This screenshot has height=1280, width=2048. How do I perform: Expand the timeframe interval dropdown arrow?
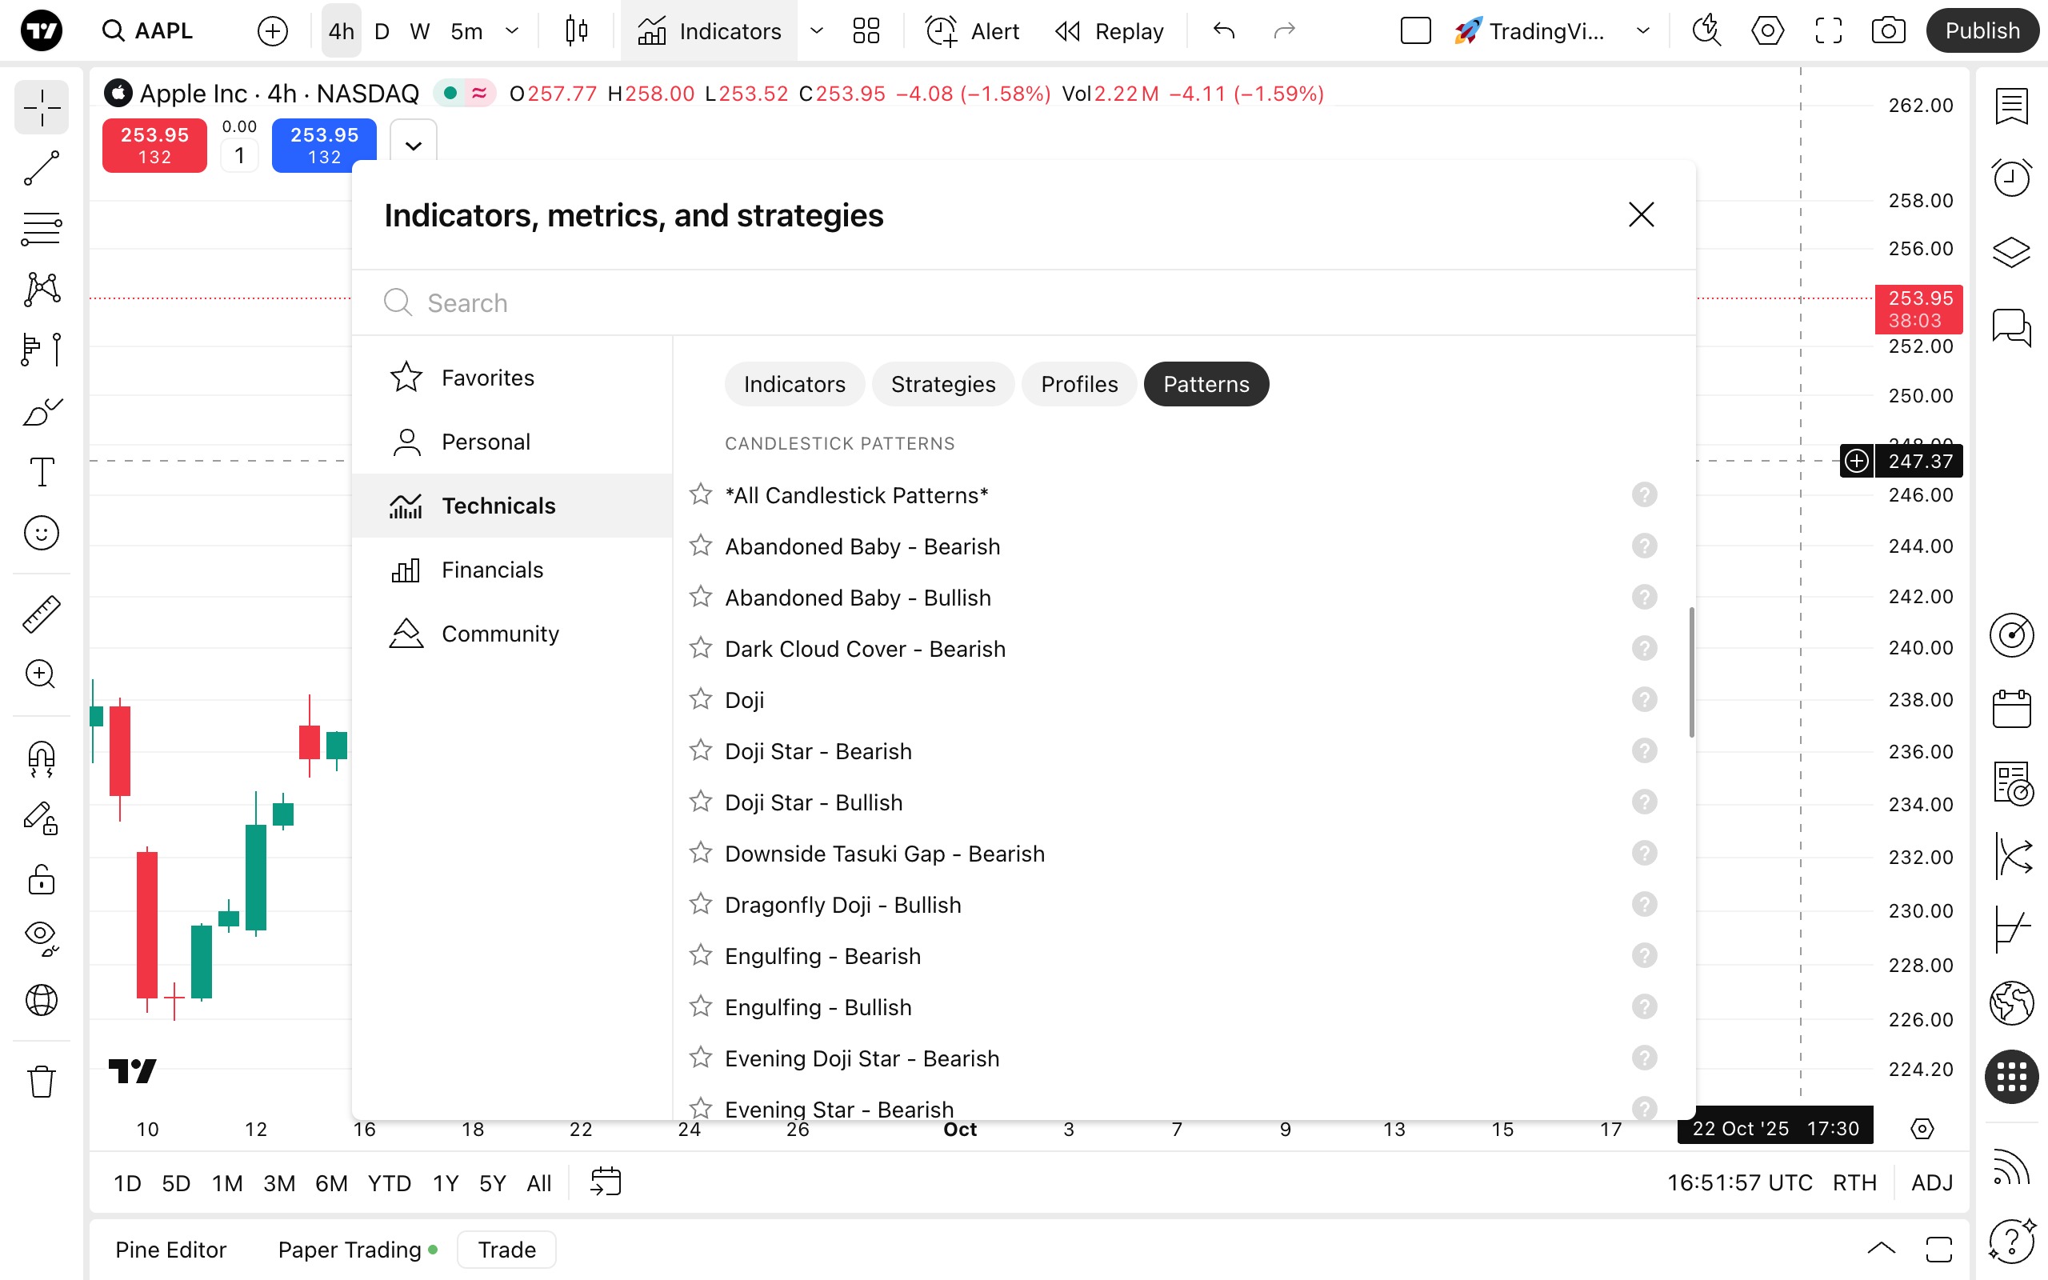512,31
